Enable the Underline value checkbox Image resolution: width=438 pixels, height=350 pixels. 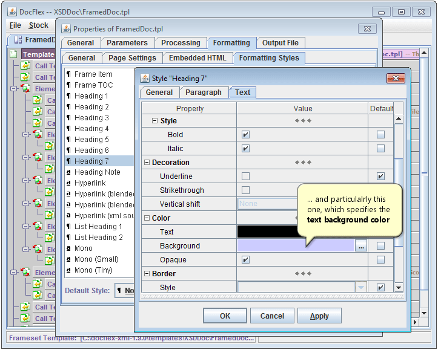click(245, 177)
